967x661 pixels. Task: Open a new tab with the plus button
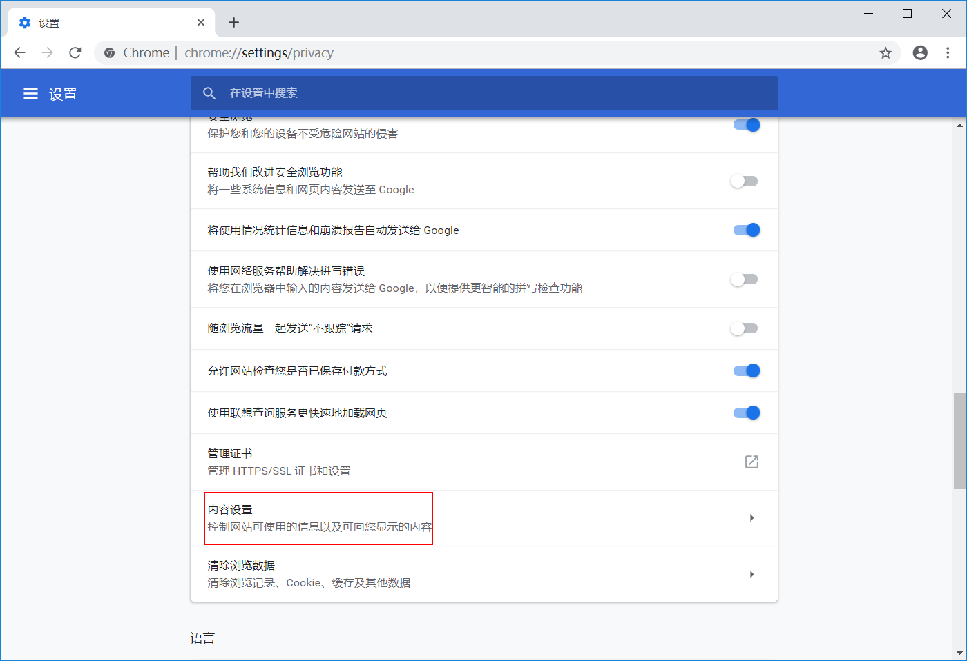[x=233, y=22]
